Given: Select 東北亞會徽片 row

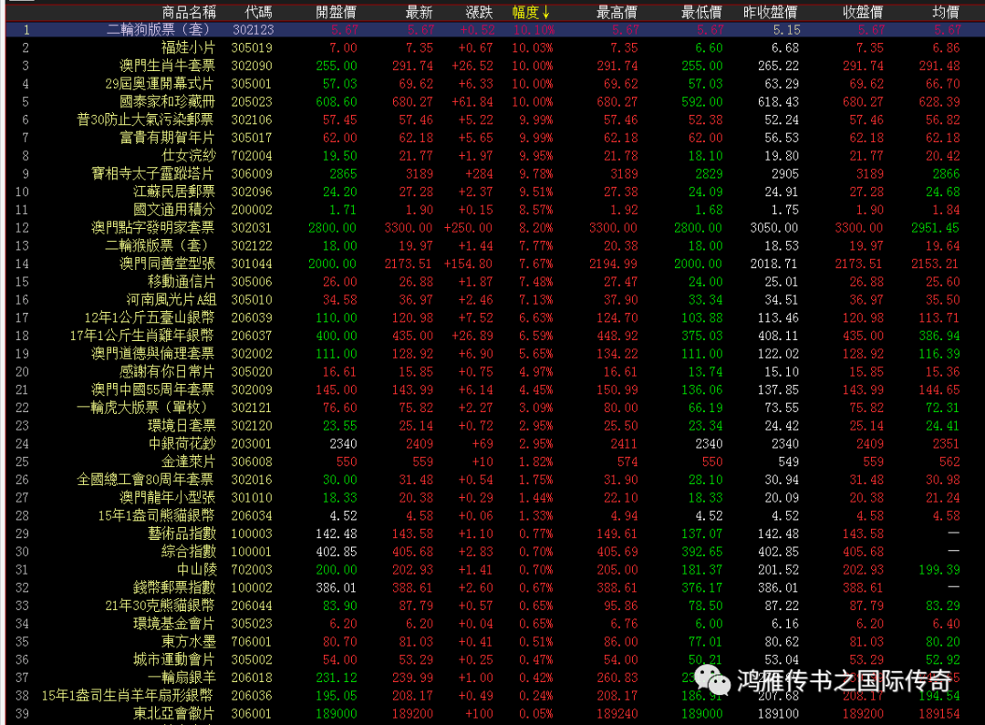Looking at the screenshot, I should (495, 714).
